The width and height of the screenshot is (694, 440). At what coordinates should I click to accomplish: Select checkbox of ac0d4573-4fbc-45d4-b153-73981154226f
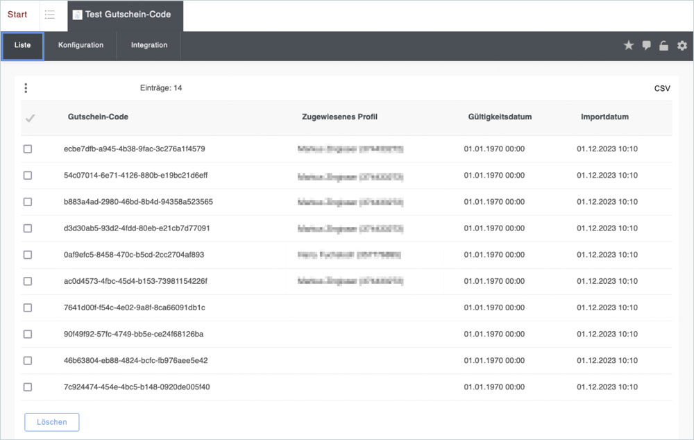pyautogui.click(x=28, y=281)
